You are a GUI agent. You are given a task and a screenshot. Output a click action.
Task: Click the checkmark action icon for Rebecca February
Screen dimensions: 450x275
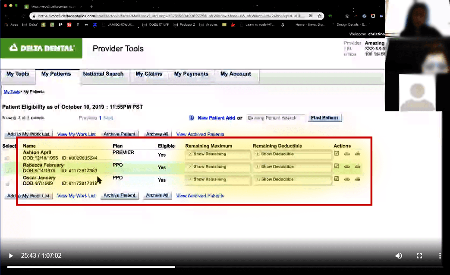pyautogui.click(x=337, y=166)
